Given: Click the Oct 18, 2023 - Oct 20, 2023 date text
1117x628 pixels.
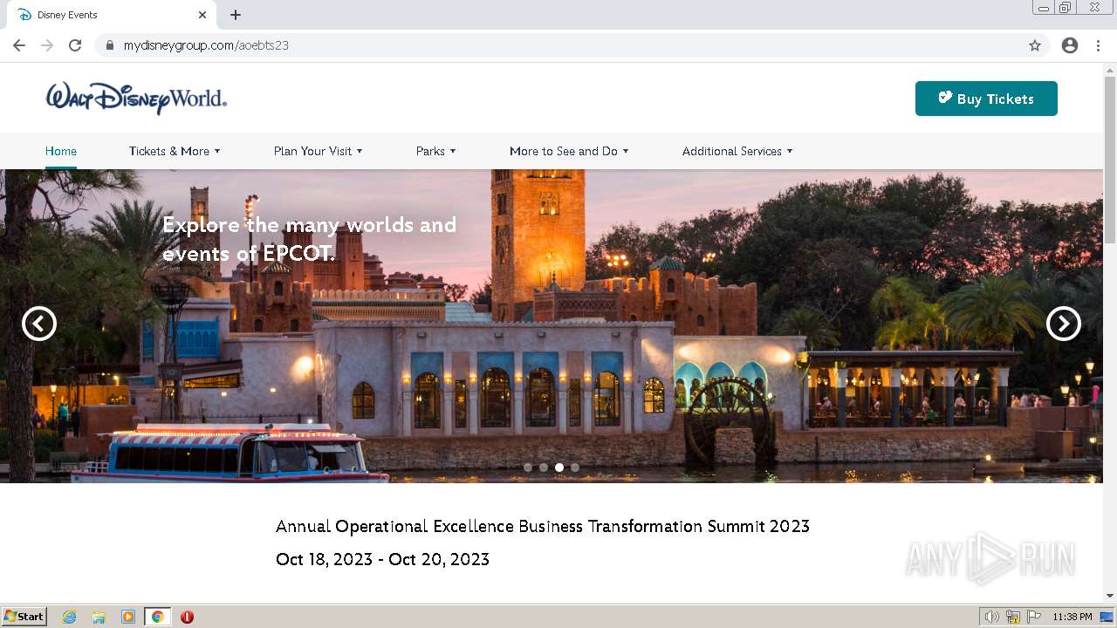Looking at the screenshot, I should tap(382, 559).
